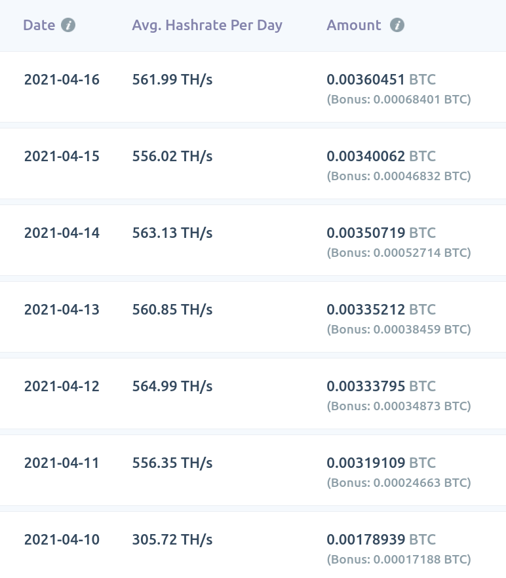Click the 305.72 TH/s hashrate value
Screen dimensions: 506x578
[172, 540]
